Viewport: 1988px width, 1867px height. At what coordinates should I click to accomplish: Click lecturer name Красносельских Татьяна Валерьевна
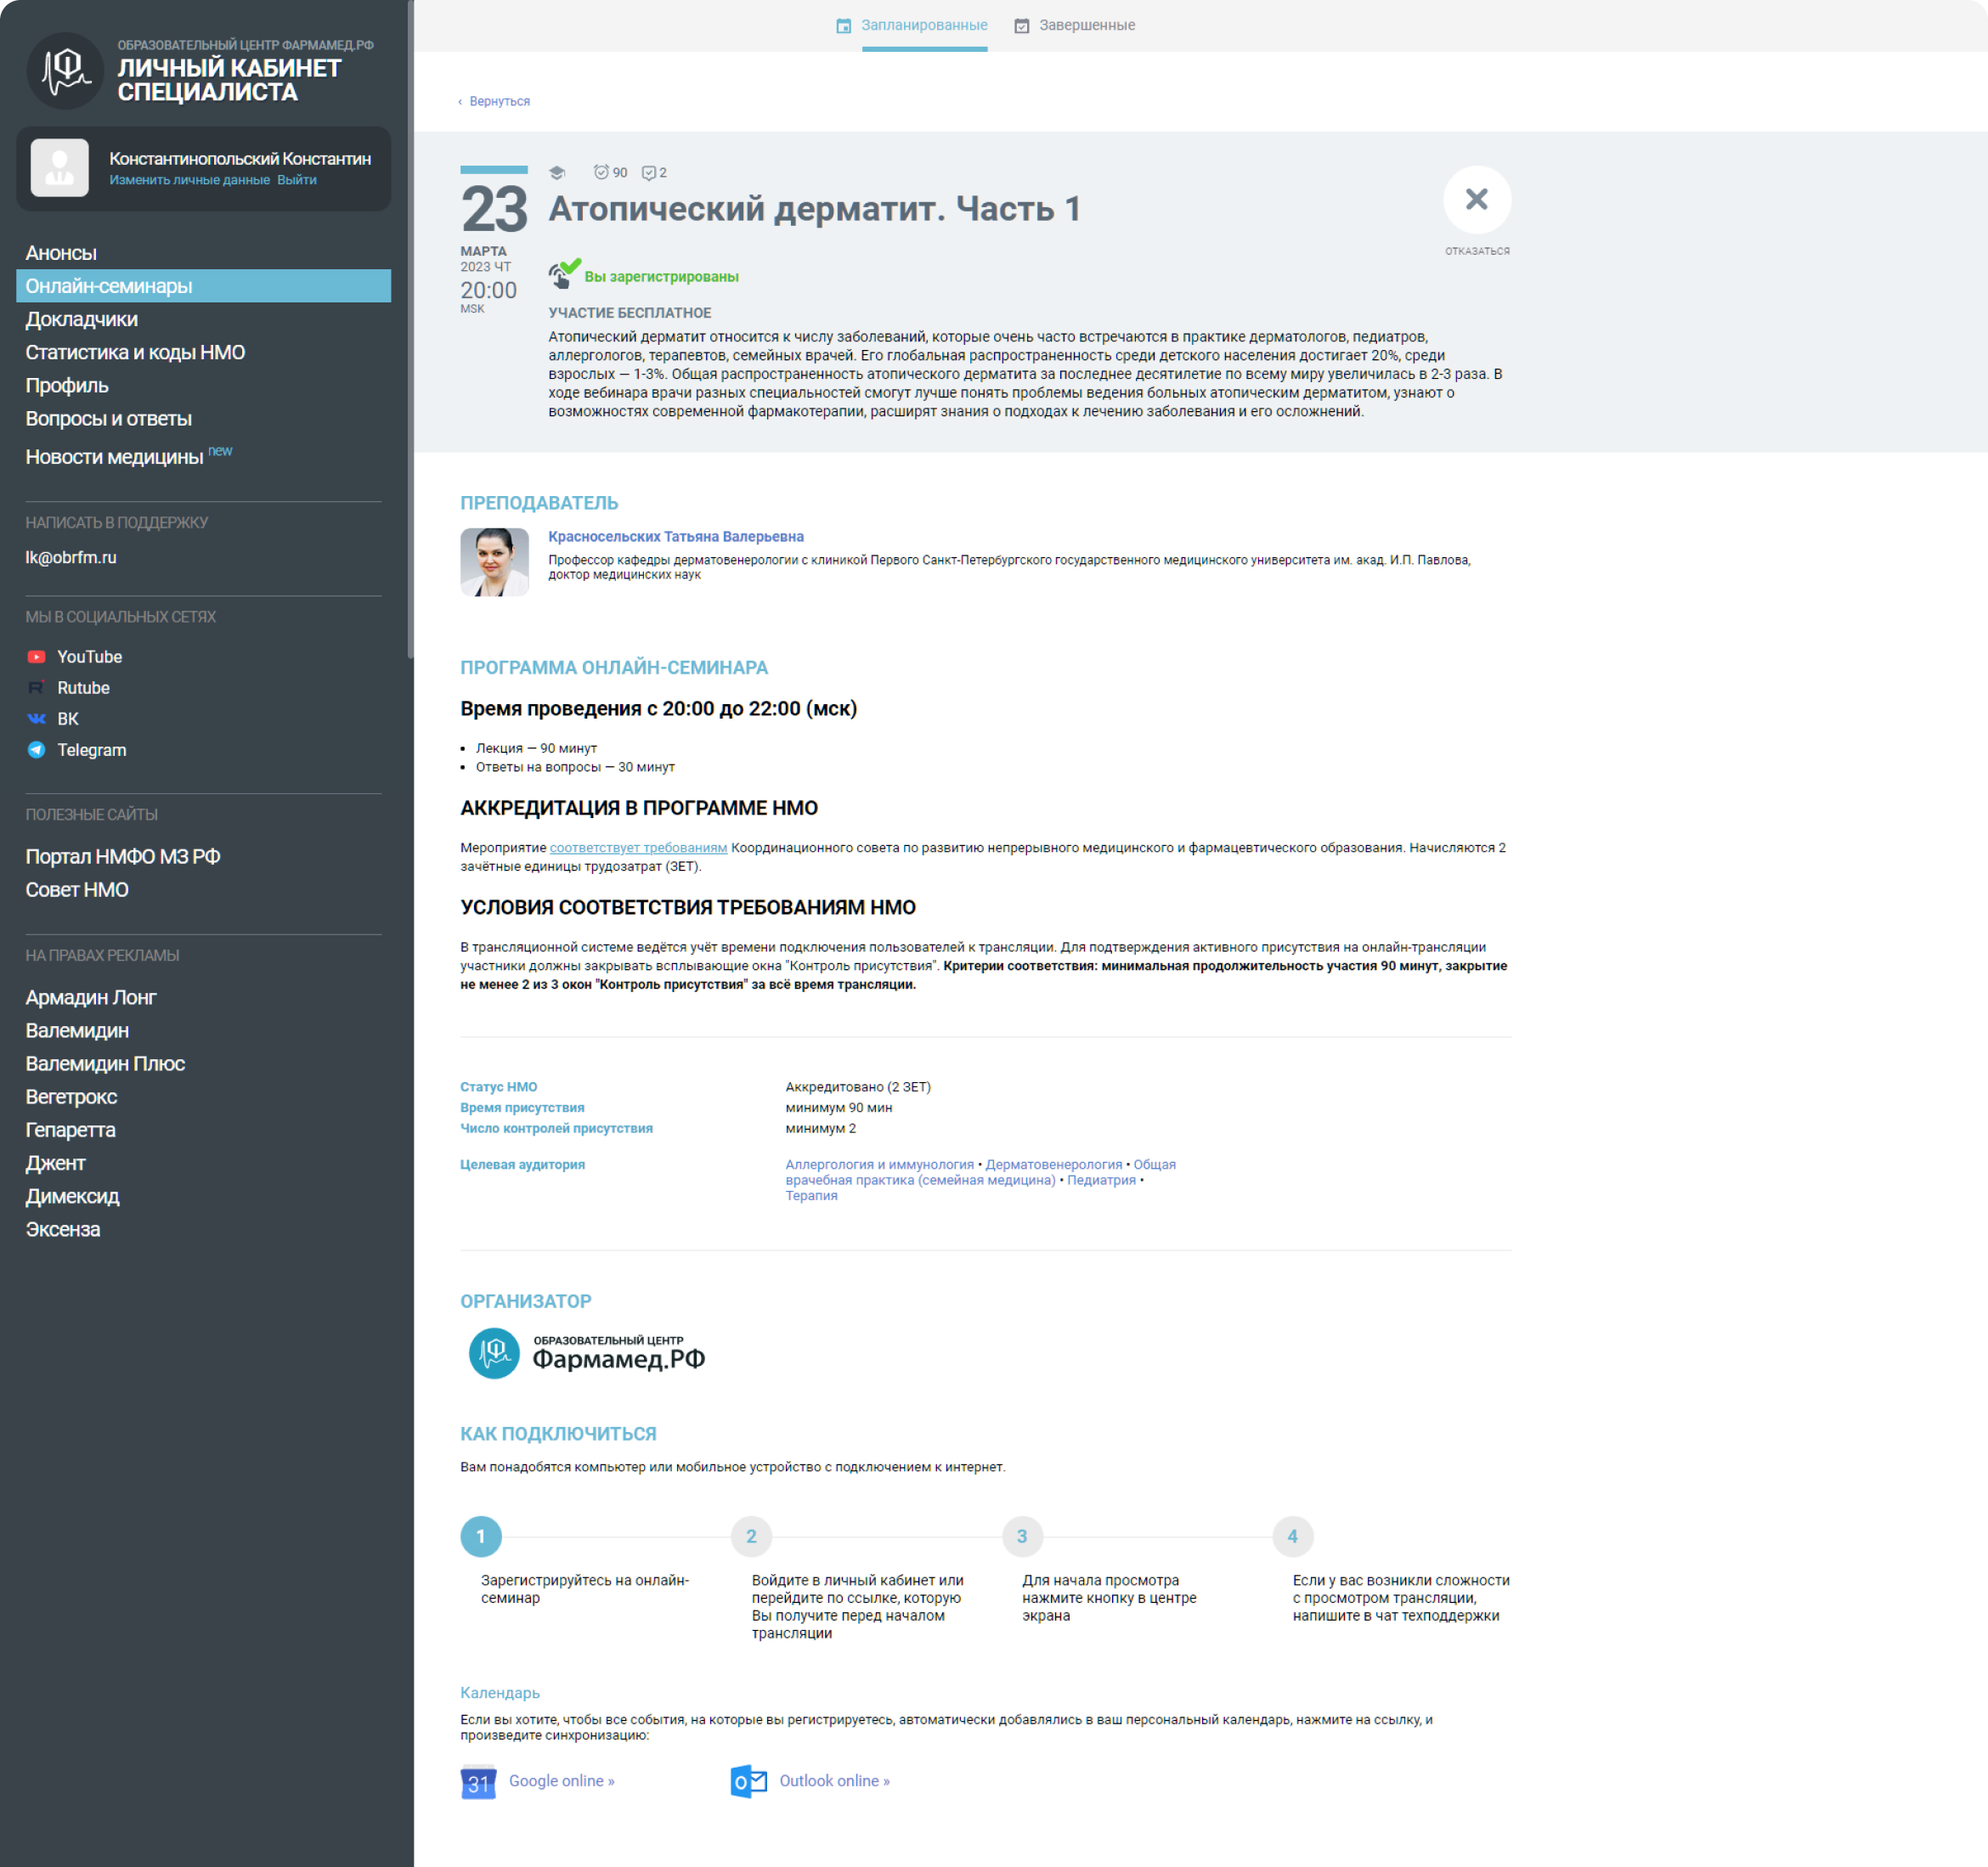coord(676,537)
